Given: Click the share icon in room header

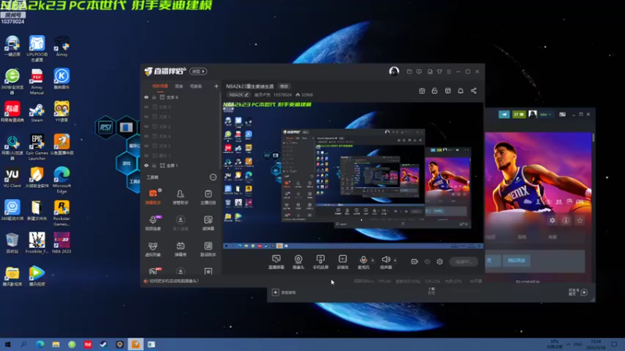Looking at the screenshot, I should point(473,90).
